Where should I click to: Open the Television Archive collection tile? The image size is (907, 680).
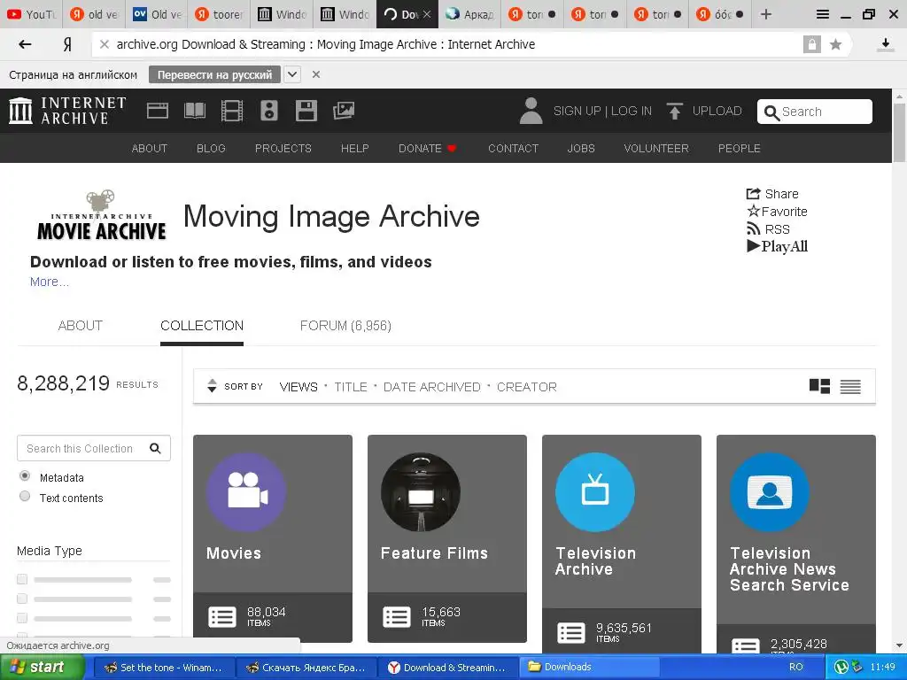coord(621,545)
